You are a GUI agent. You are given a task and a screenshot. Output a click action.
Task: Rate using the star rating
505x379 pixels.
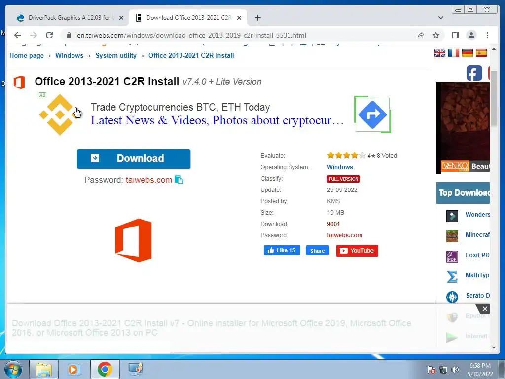click(x=347, y=155)
